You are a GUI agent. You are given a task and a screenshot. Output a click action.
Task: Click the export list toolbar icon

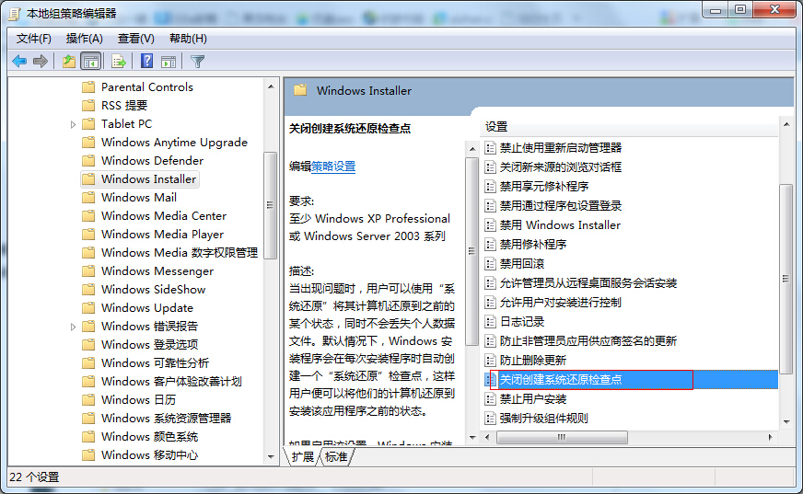[119, 62]
